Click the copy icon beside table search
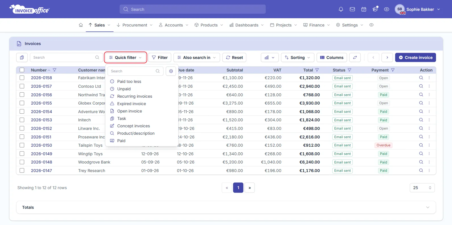452x225 pixels. [x=22, y=58]
